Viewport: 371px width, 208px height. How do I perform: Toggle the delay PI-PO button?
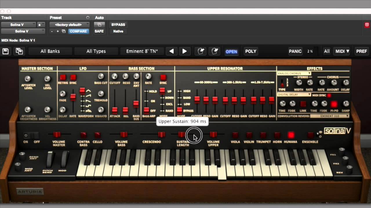tap(334, 104)
